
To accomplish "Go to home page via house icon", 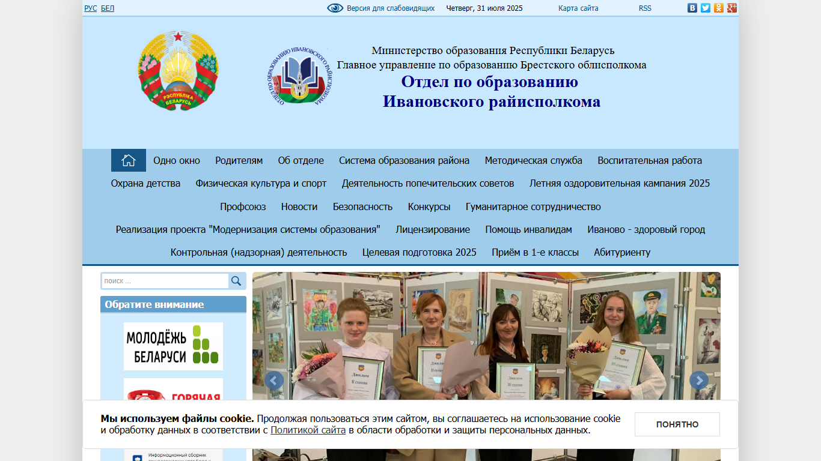I will [x=129, y=160].
